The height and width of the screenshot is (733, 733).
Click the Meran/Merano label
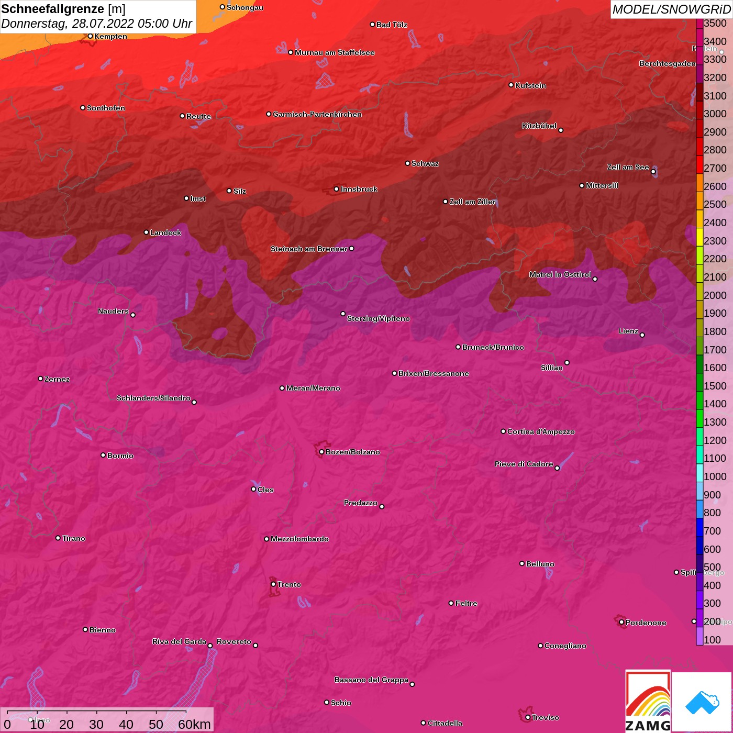(313, 388)
